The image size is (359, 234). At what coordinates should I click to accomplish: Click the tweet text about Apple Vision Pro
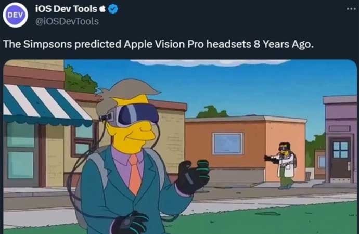pyautogui.click(x=158, y=44)
